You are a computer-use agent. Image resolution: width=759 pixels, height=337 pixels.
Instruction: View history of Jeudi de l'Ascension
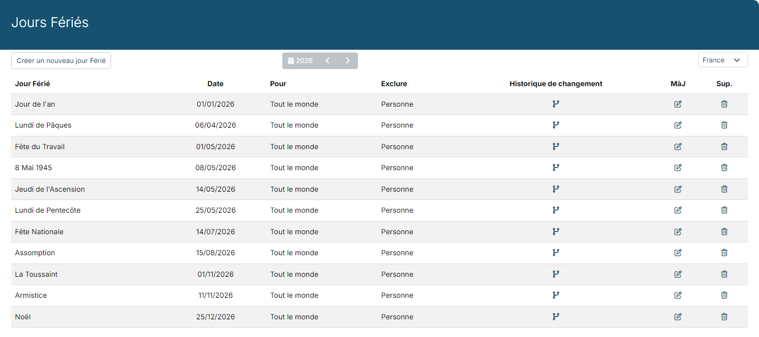tap(556, 189)
